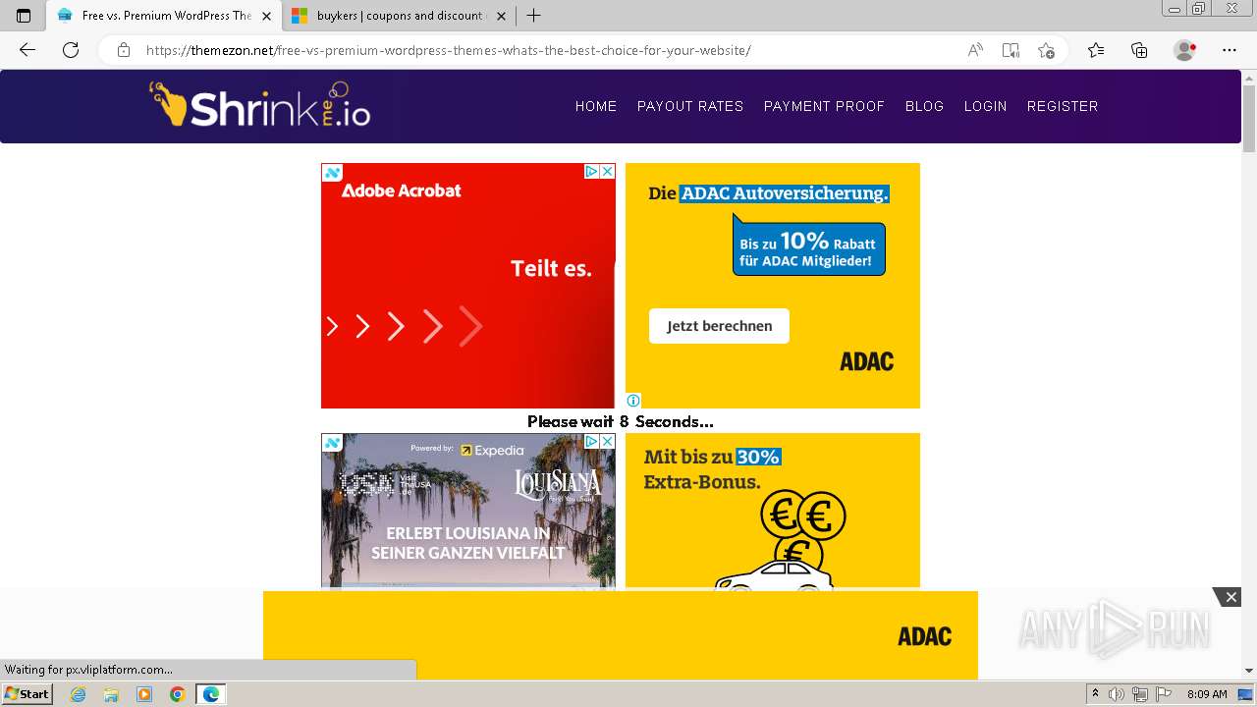Open File Explorer from taskbar
1257x707 pixels.
coord(111,694)
